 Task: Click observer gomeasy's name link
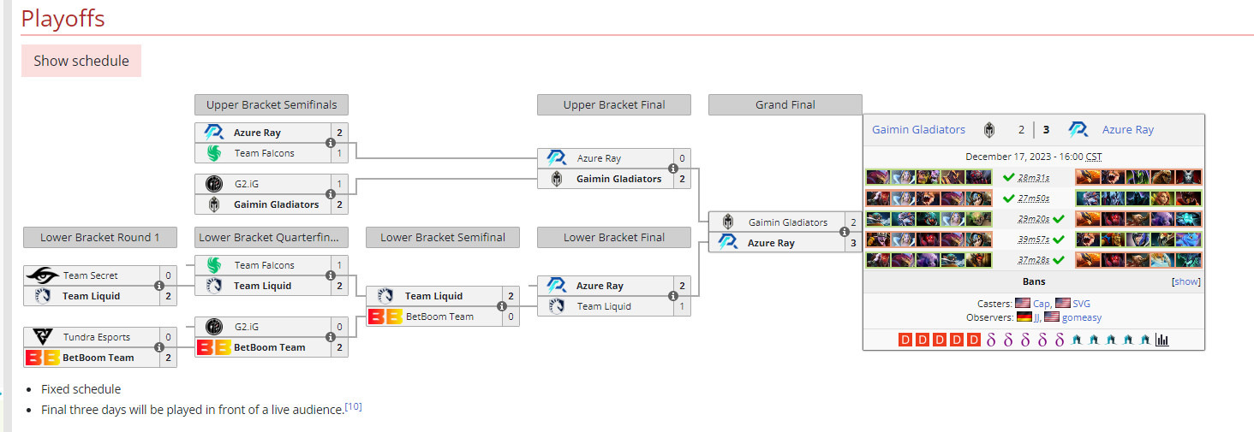pos(1082,317)
